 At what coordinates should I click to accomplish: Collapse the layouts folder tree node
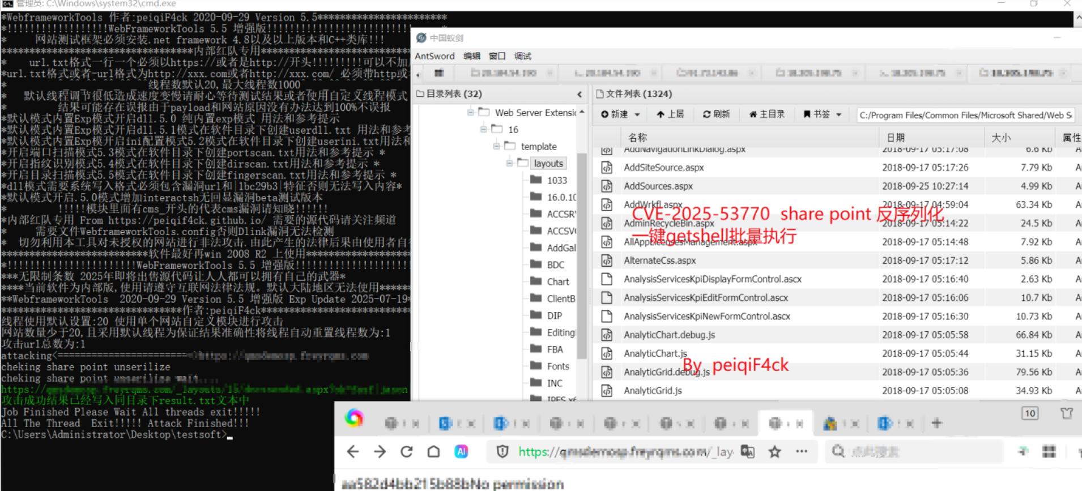(x=509, y=163)
